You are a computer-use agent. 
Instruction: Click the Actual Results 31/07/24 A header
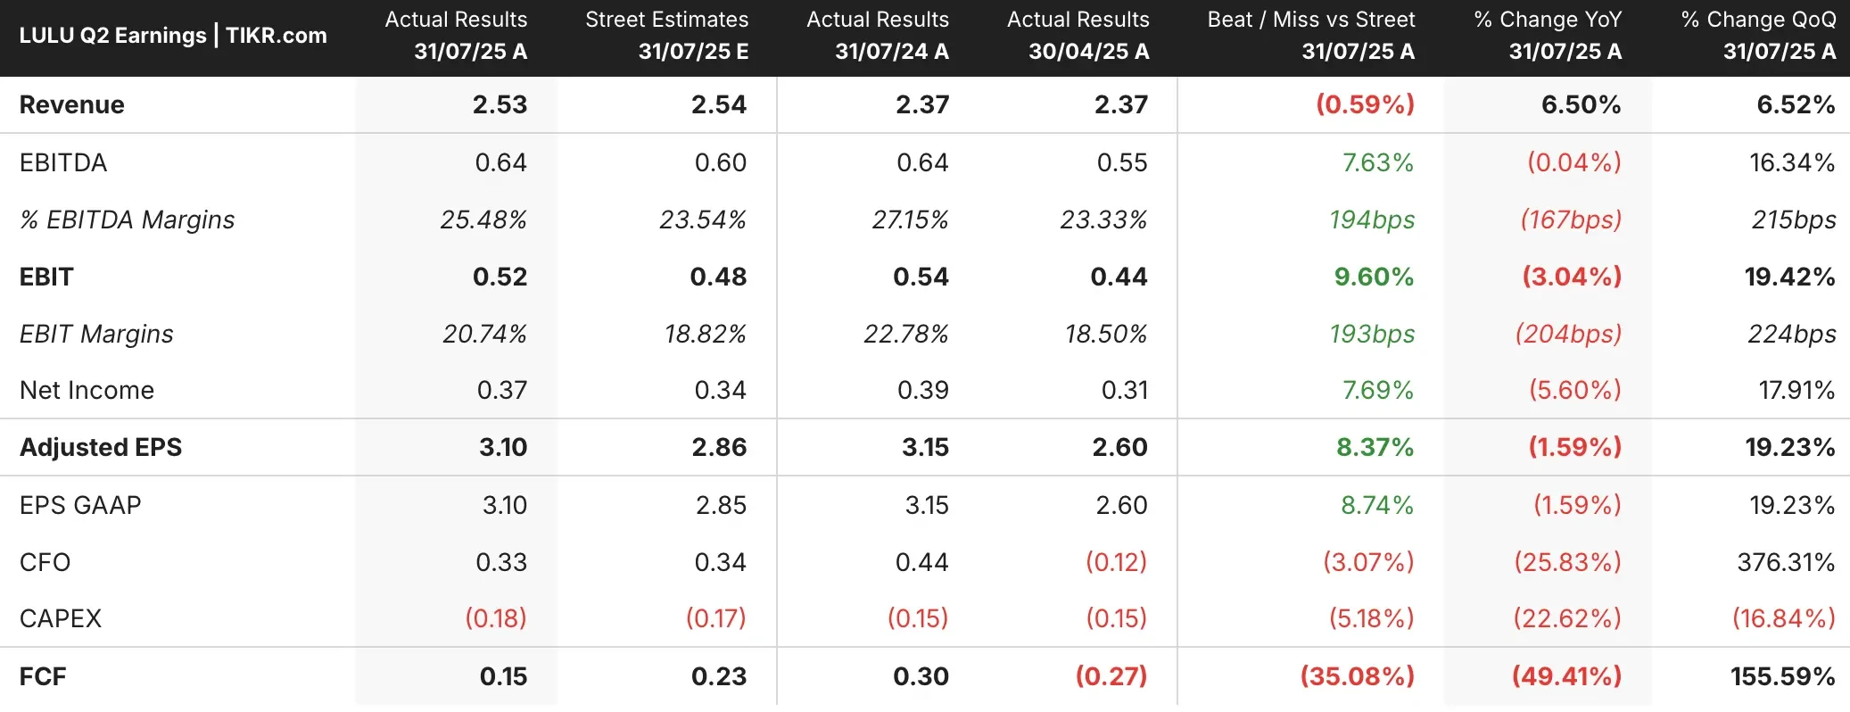coord(877,36)
